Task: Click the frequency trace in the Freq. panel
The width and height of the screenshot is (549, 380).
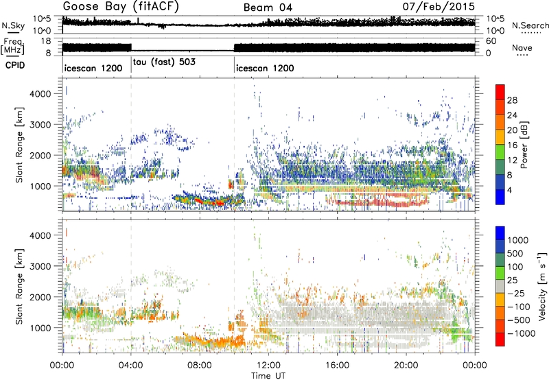Action: pyautogui.click(x=268, y=48)
